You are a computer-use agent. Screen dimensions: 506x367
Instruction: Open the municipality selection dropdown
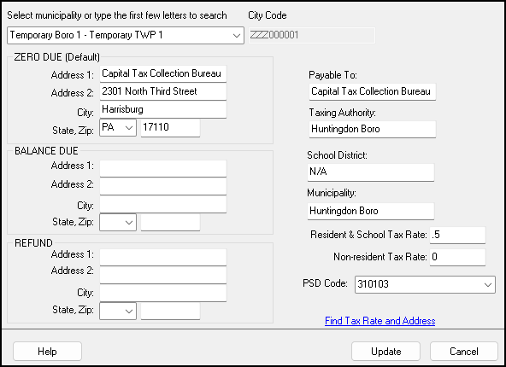click(x=125, y=35)
